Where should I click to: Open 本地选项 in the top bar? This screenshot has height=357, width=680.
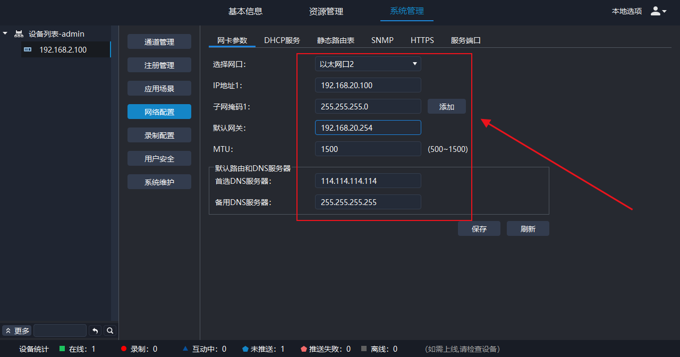[627, 11]
